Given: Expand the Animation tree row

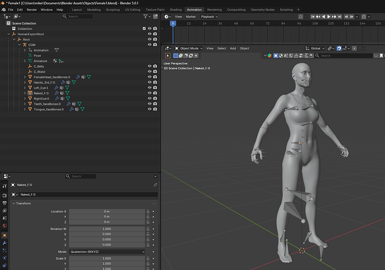Looking at the screenshot, I should [25, 50].
